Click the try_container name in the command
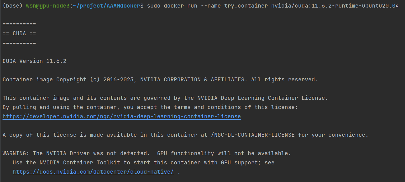405x182 pixels. click(246, 6)
